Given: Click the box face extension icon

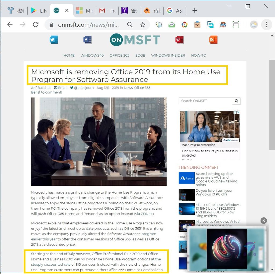Looking at the screenshot, I should click(197, 24).
